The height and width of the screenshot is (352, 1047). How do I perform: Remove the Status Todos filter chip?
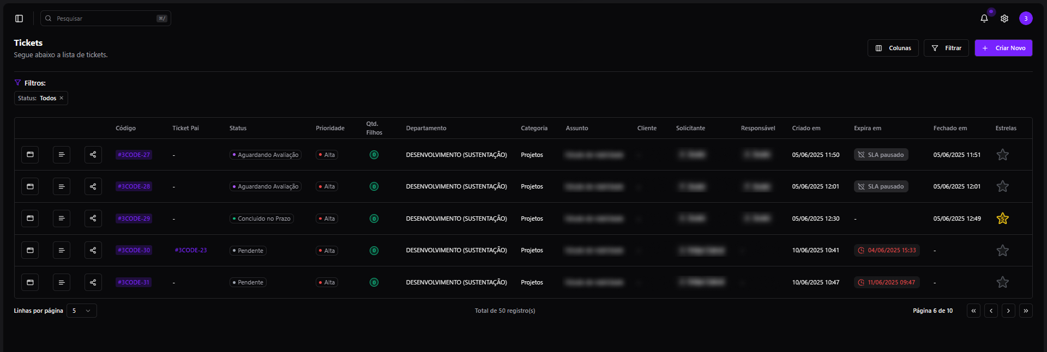tap(62, 98)
